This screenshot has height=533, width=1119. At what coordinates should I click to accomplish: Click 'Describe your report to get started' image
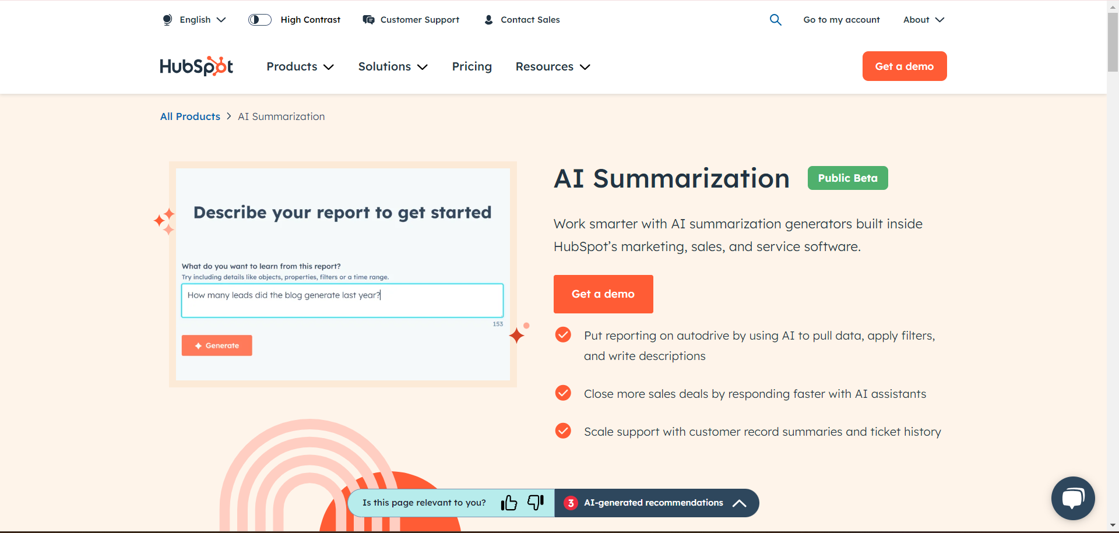point(343,274)
